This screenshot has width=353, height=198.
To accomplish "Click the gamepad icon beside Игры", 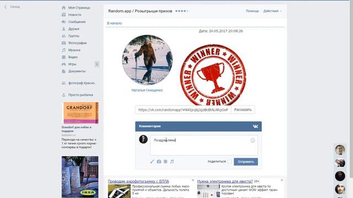I will coord(64,64).
